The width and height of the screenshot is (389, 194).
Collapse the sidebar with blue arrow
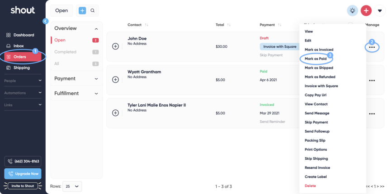[45, 21]
